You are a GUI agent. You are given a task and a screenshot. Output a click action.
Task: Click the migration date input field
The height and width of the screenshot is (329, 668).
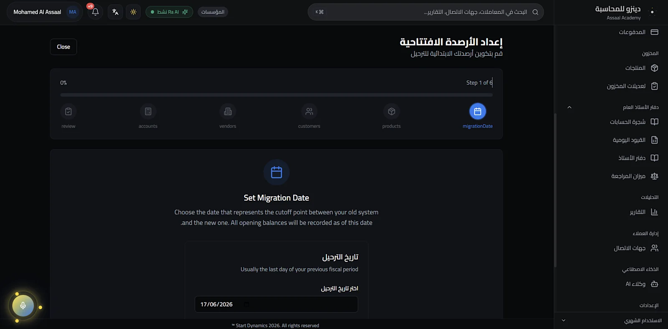click(276, 304)
